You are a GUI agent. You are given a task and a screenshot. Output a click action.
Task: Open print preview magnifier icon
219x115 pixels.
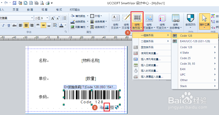coord(42,3)
